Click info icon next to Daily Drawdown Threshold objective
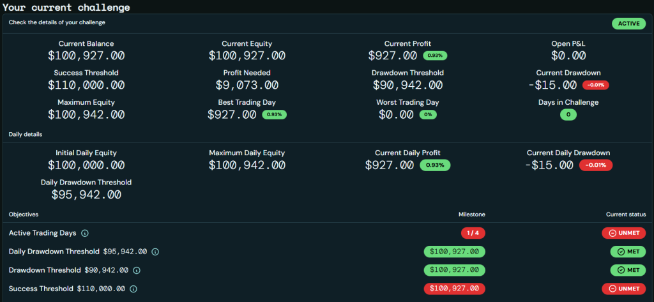The height and width of the screenshot is (302, 654). 155,252
